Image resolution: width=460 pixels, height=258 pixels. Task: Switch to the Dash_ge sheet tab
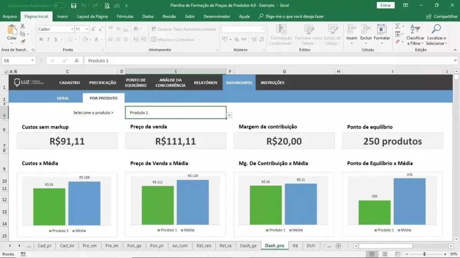tap(248, 246)
